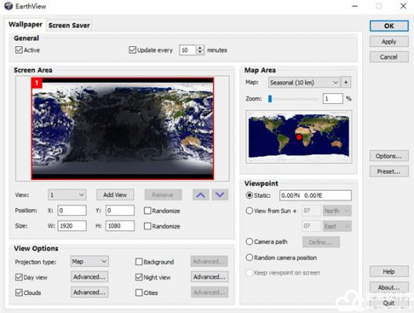Viewport: 414px width, 313px height.
Task: Click the Remove view button
Action: pos(163,195)
